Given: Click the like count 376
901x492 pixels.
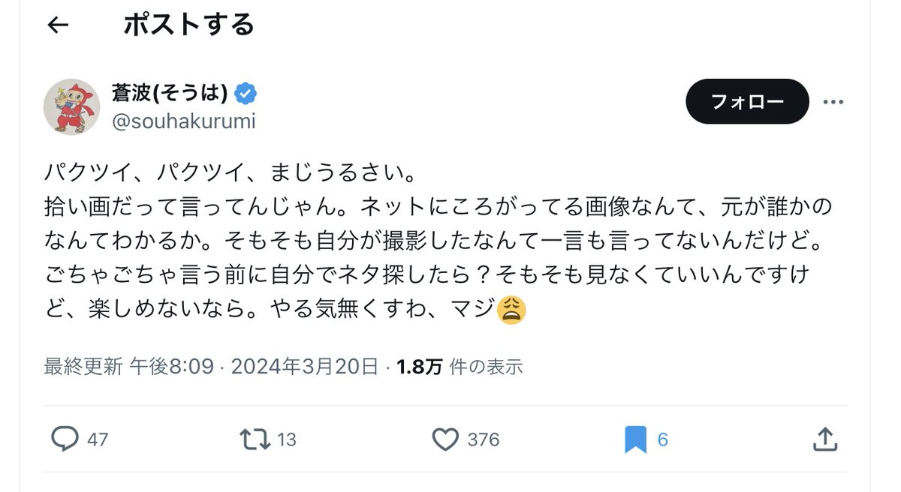Looking at the screenshot, I should pos(483,439).
